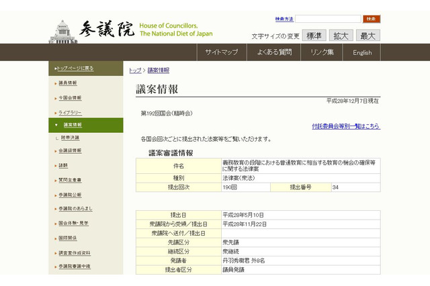430x286 pixels.
Task: Set text size to 最大
Action: tap(368, 36)
